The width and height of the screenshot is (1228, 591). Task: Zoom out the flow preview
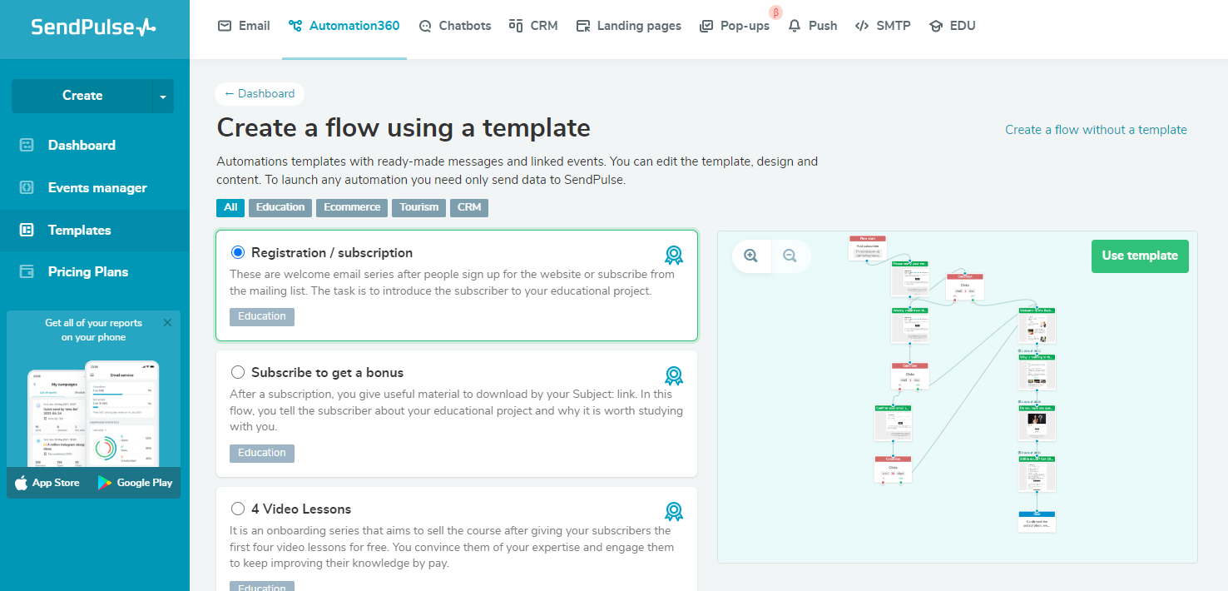click(x=790, y=256)
